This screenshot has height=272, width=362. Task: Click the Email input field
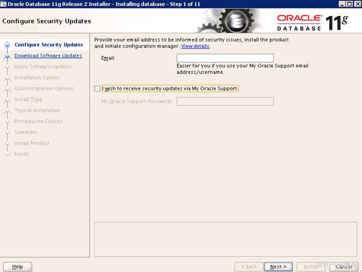(x=225, y=58)
